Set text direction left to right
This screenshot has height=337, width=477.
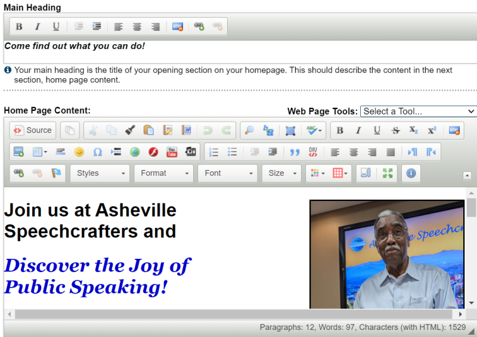[x=413, y=152]
